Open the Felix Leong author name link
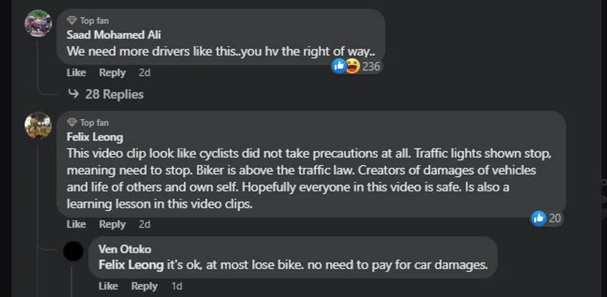This screenshot has width=607, height=297. tap(95, 136)
